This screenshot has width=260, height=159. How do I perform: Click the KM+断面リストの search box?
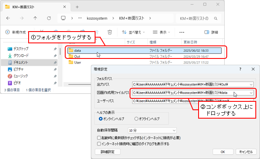(199, 19)
